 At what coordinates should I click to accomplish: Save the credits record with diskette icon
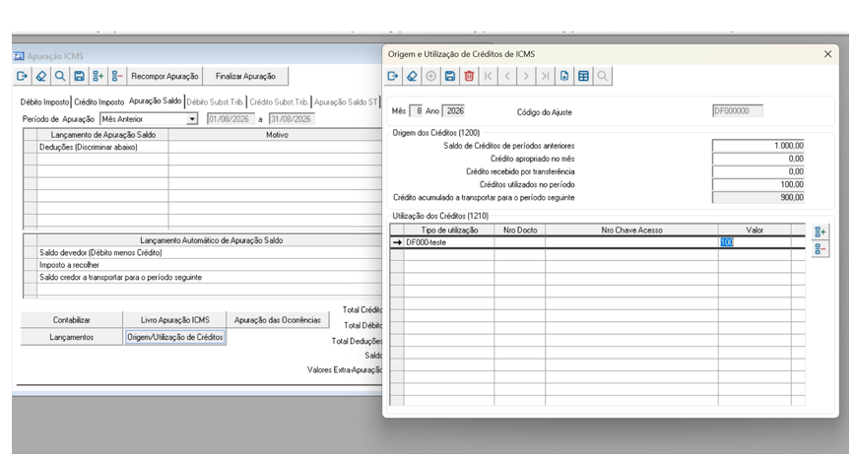450,77
